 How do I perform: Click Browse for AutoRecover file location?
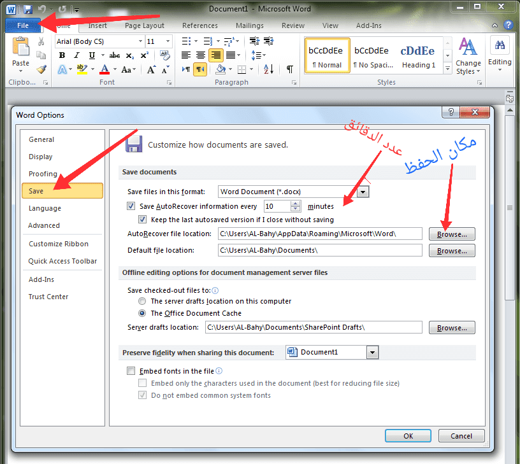click(x=452, y=234)
